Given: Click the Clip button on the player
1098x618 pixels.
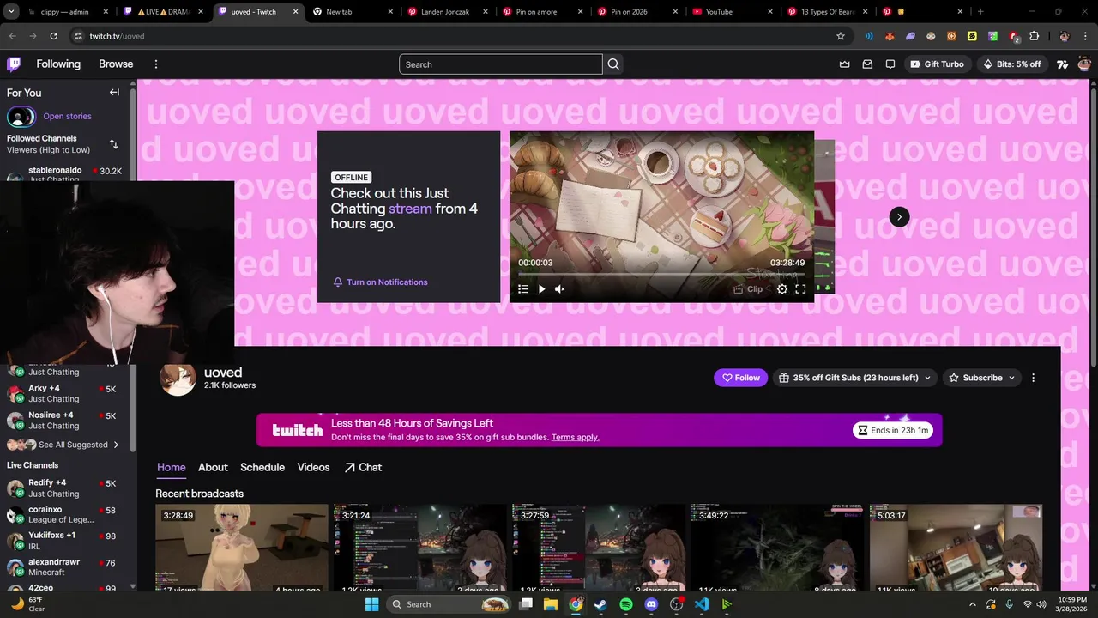Looking at the screenshot, I should [748, 289].
